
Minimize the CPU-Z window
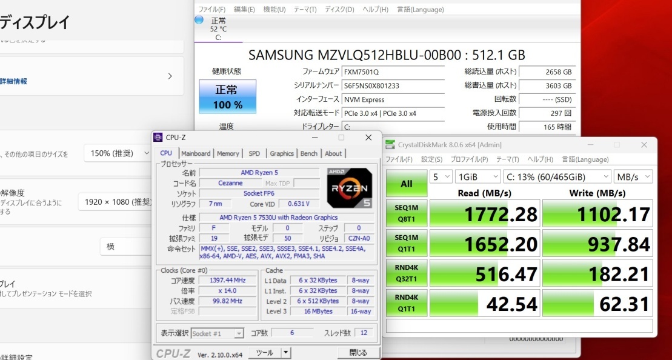tap(315, 138)
